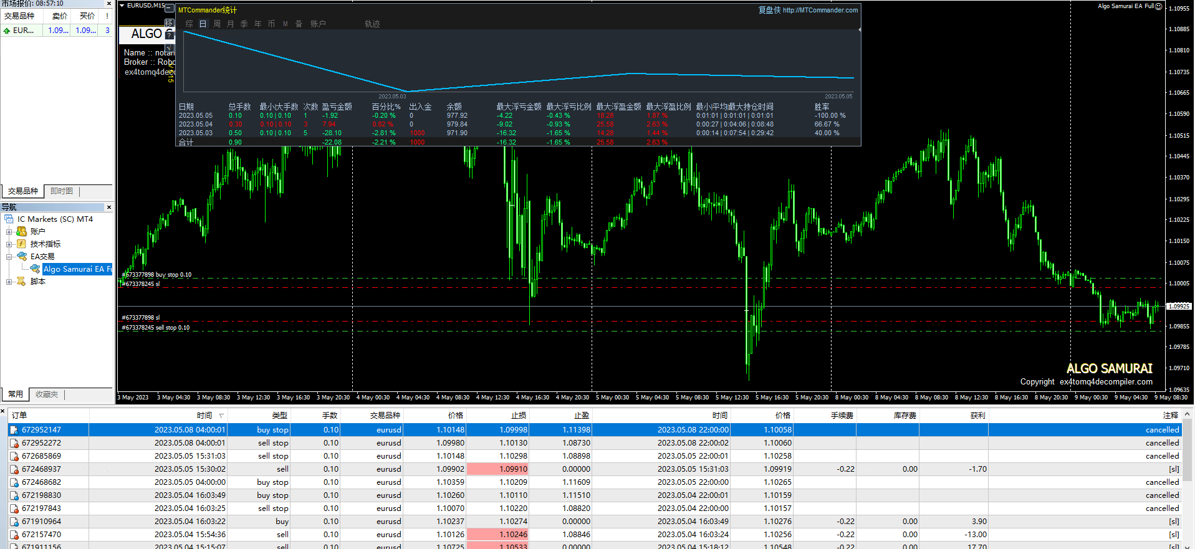1195x549 pixels.
Task: Click the 移 move icon beside MTCommander panel
Action: [169, 23]
